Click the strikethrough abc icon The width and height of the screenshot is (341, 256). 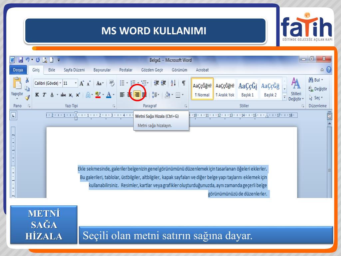click(x=63, y=95)
